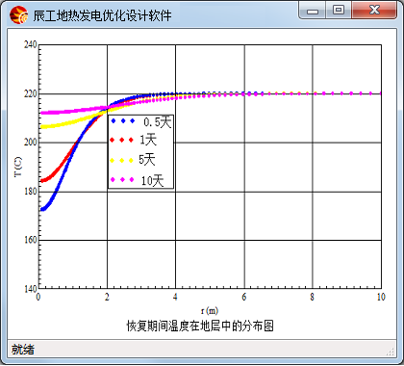Click the chart title 恢复期间温度在地层中的分布图

pos(200,326)
